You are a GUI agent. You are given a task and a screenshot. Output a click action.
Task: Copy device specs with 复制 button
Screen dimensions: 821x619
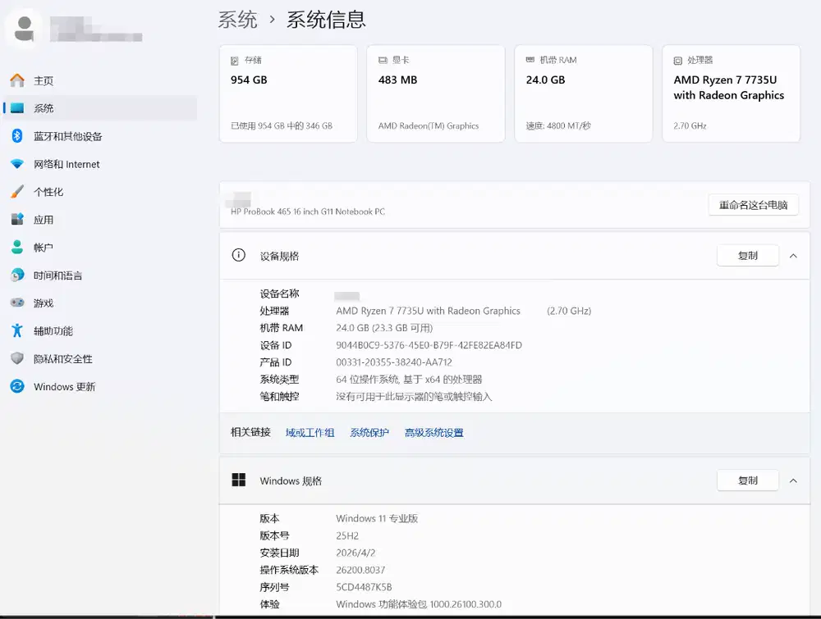[747, 256]
